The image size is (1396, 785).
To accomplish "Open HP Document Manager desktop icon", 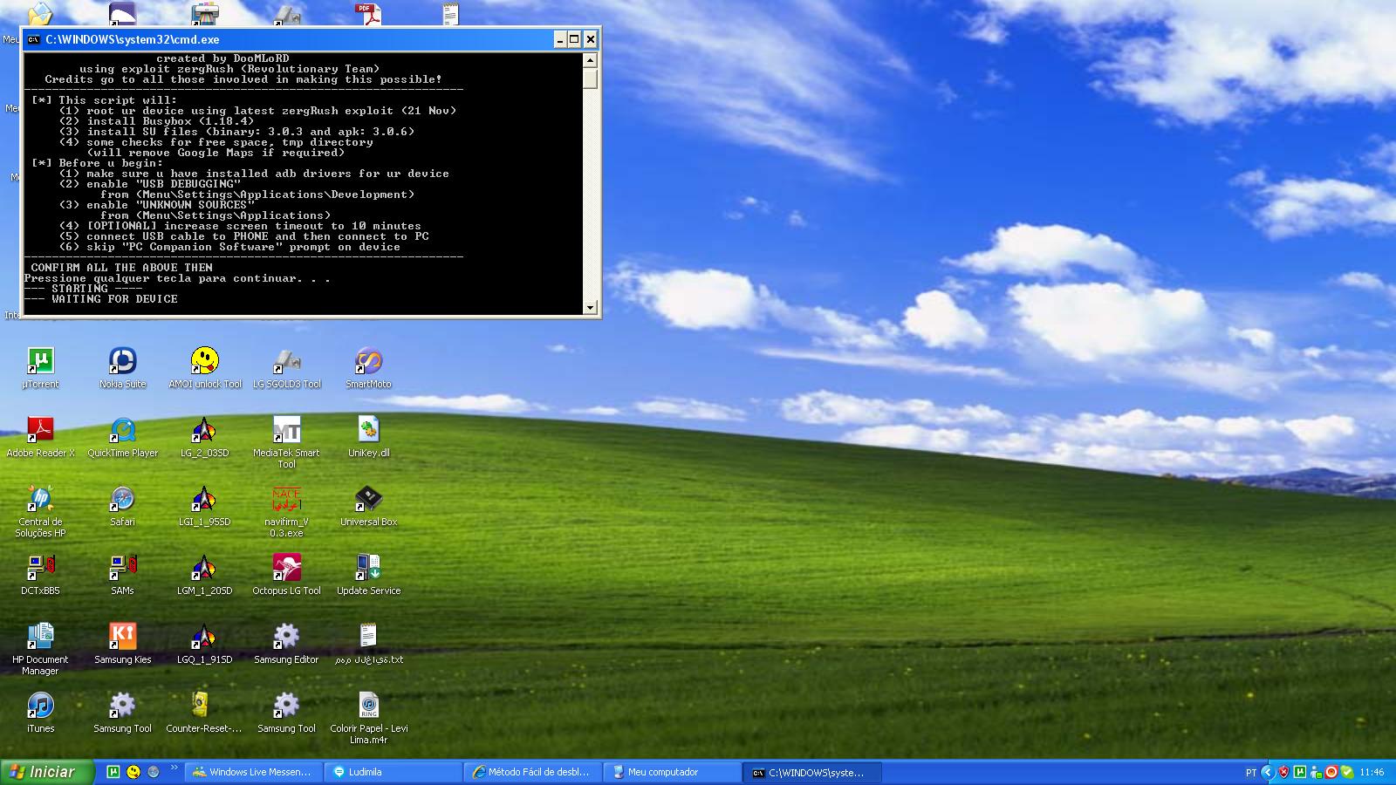I will point(40,648).
